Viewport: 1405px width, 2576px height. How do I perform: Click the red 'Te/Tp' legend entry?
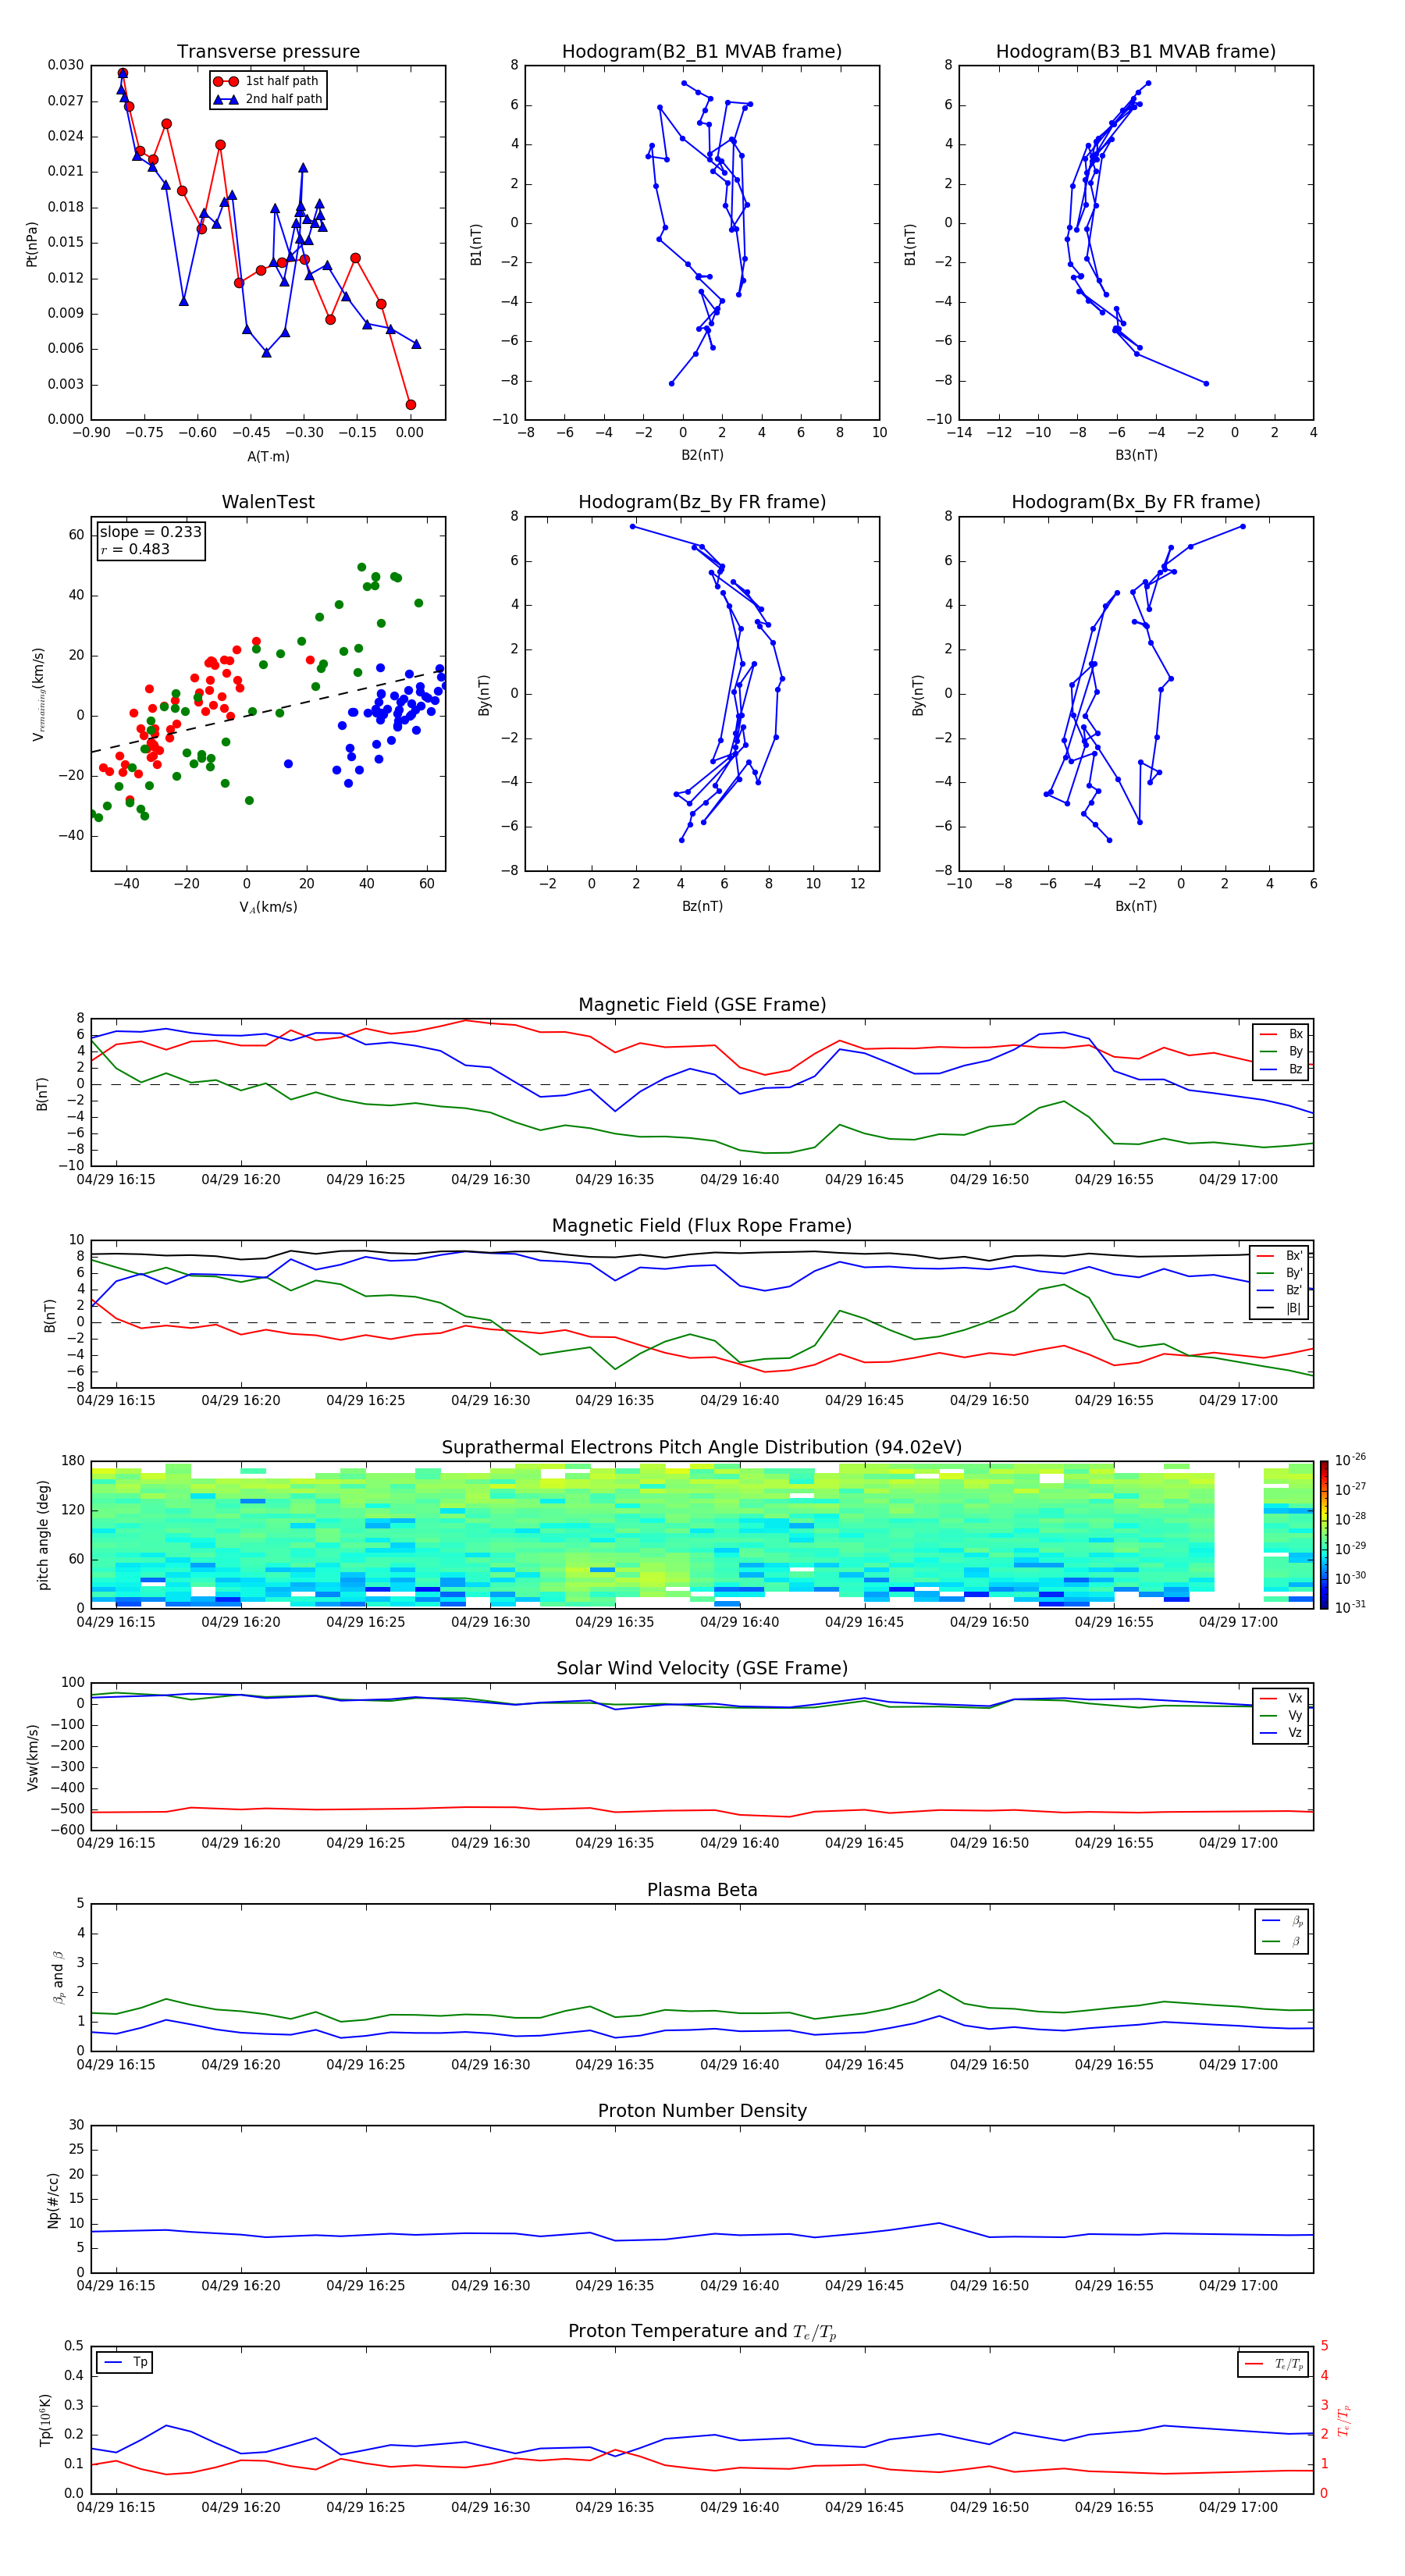point(1274,2364)
